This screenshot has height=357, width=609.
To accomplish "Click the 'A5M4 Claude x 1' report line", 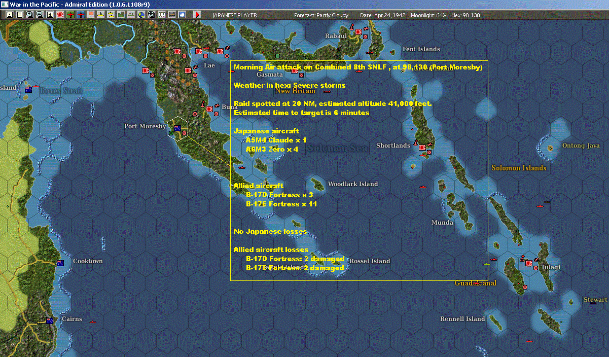I will tap(276, 140).
